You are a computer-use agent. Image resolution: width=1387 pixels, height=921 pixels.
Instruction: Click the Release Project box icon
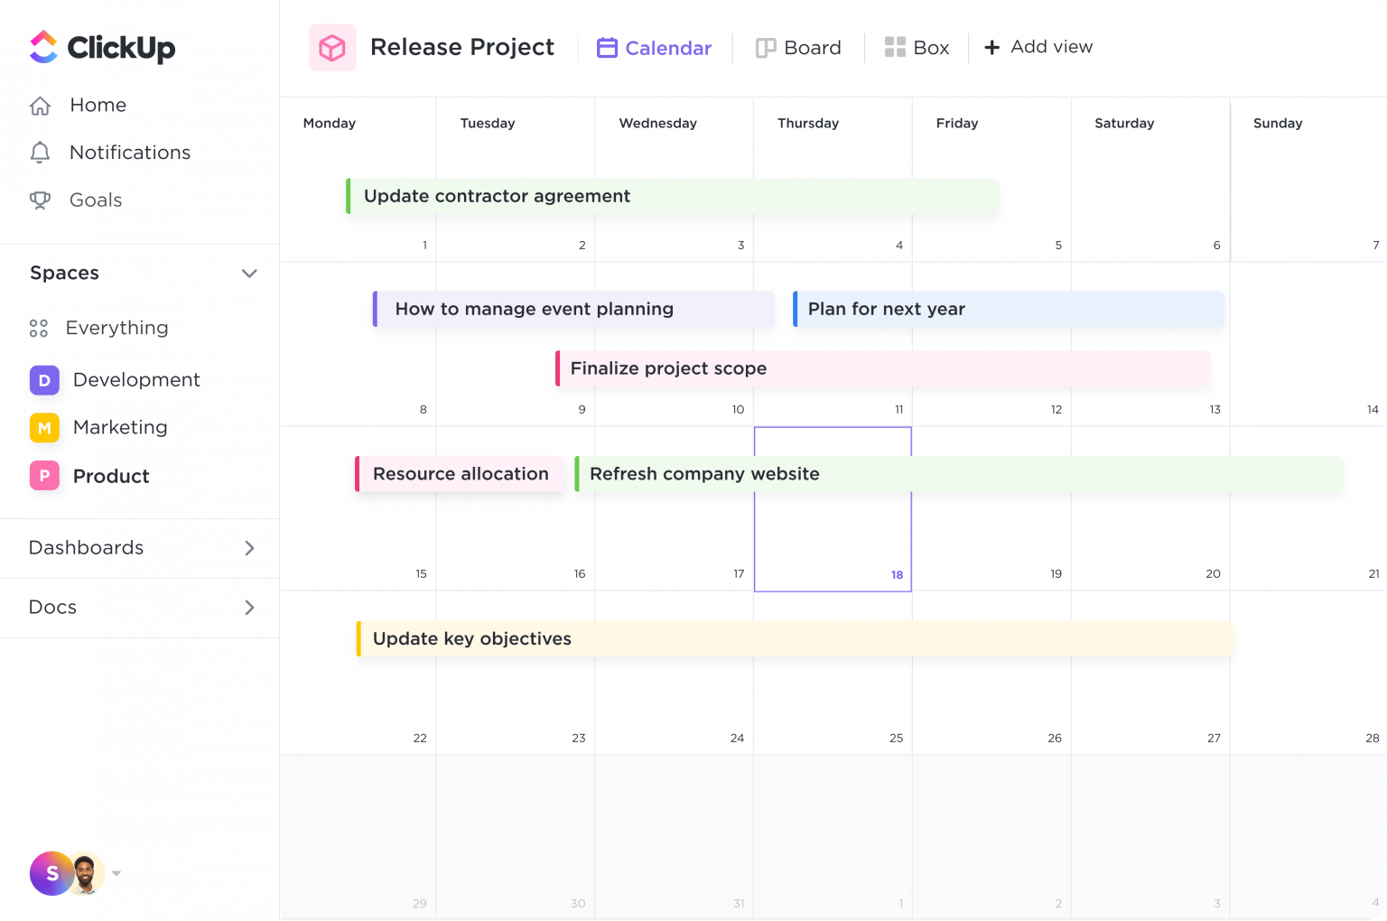(332, 47)
